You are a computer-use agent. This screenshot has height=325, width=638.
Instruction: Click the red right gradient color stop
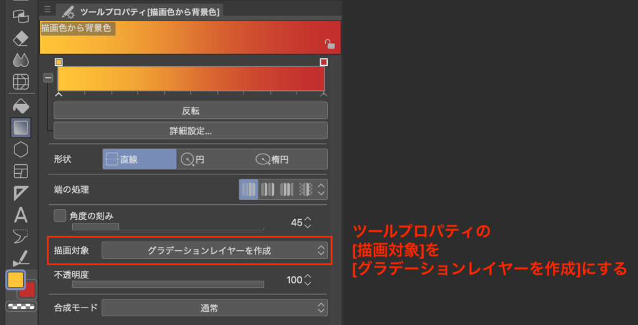pyautogui.click(x=323, y=62)
